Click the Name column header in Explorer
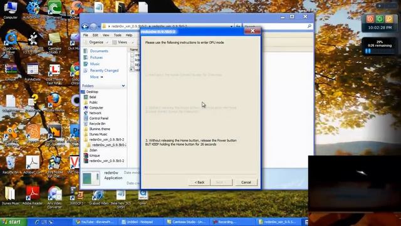This screenshot has width=401, height=226. (134, 50)
